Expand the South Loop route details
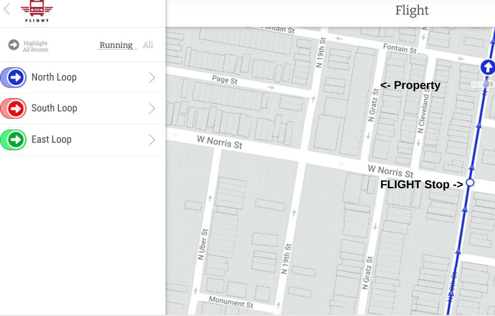The width and height of the screenshot is (495, 316). pos(152,109)
